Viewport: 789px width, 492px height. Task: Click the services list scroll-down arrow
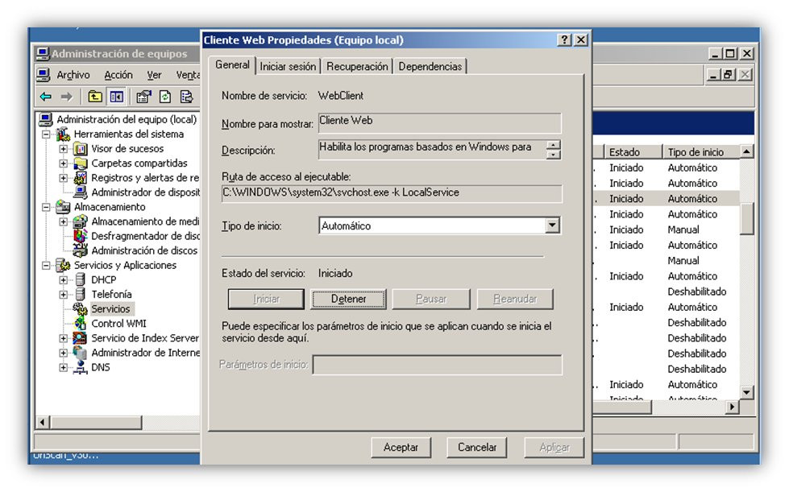click(747, 392)
